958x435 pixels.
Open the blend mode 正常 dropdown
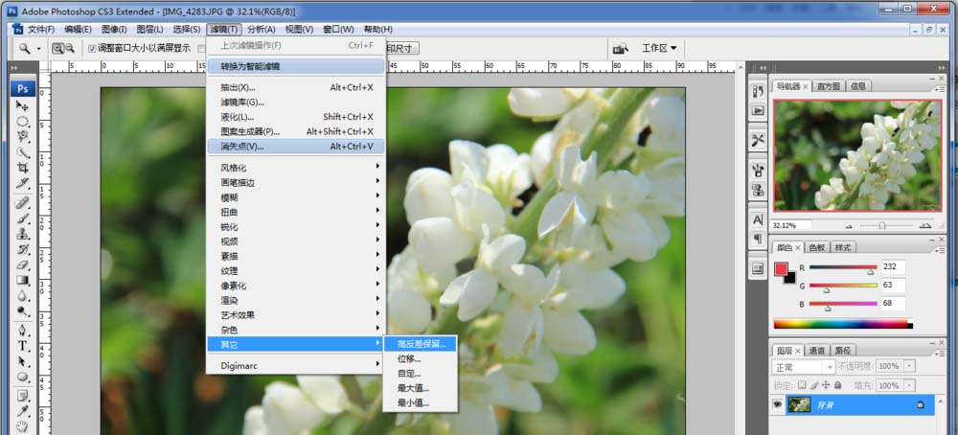point(803,367)
